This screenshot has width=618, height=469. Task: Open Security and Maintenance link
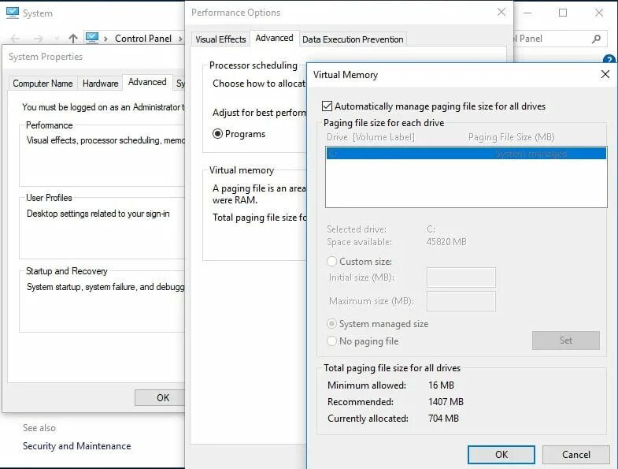click(x=77, y=445)
